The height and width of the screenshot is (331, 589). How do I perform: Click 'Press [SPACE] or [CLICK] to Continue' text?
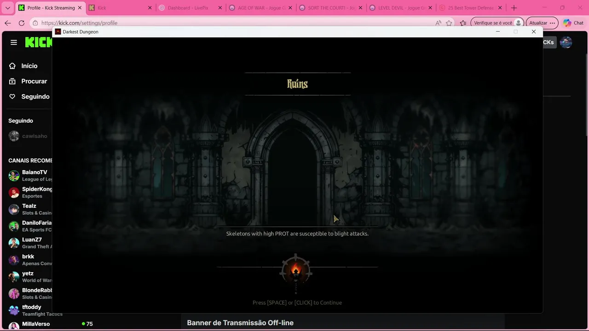297,302
